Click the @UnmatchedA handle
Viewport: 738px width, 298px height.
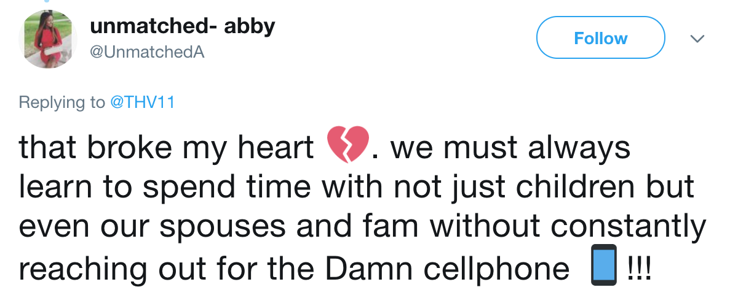click(x=147, y=53)
